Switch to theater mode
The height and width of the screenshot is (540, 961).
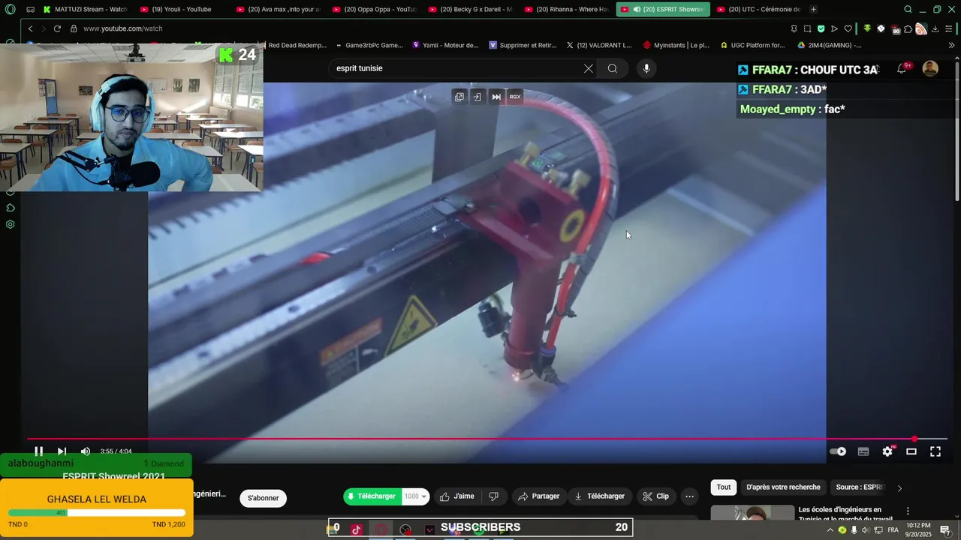911,451
